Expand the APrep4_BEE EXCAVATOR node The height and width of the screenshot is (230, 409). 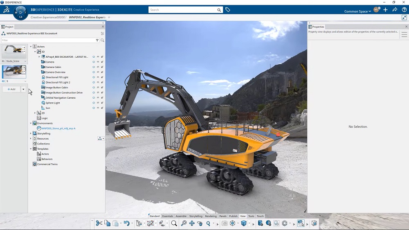[39, 56]
